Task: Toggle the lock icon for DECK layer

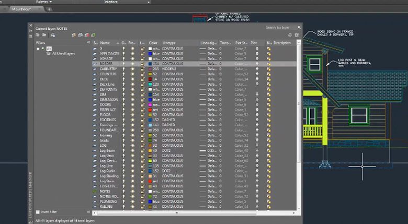Action: coord(142,79)
